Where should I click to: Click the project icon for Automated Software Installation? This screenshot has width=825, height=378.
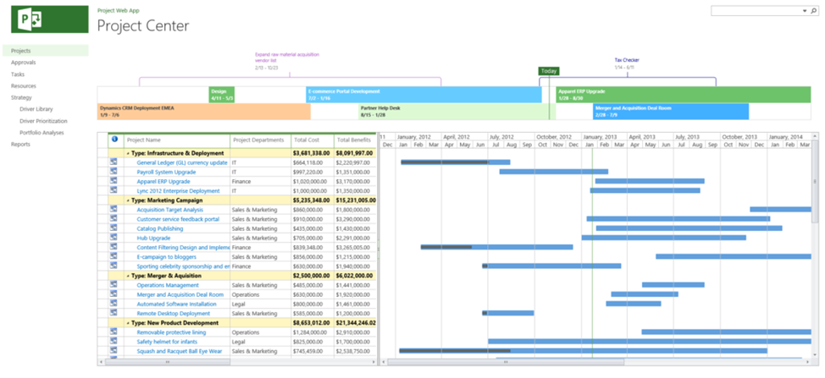point(114,304)
